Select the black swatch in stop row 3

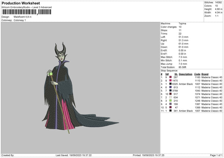171,84
